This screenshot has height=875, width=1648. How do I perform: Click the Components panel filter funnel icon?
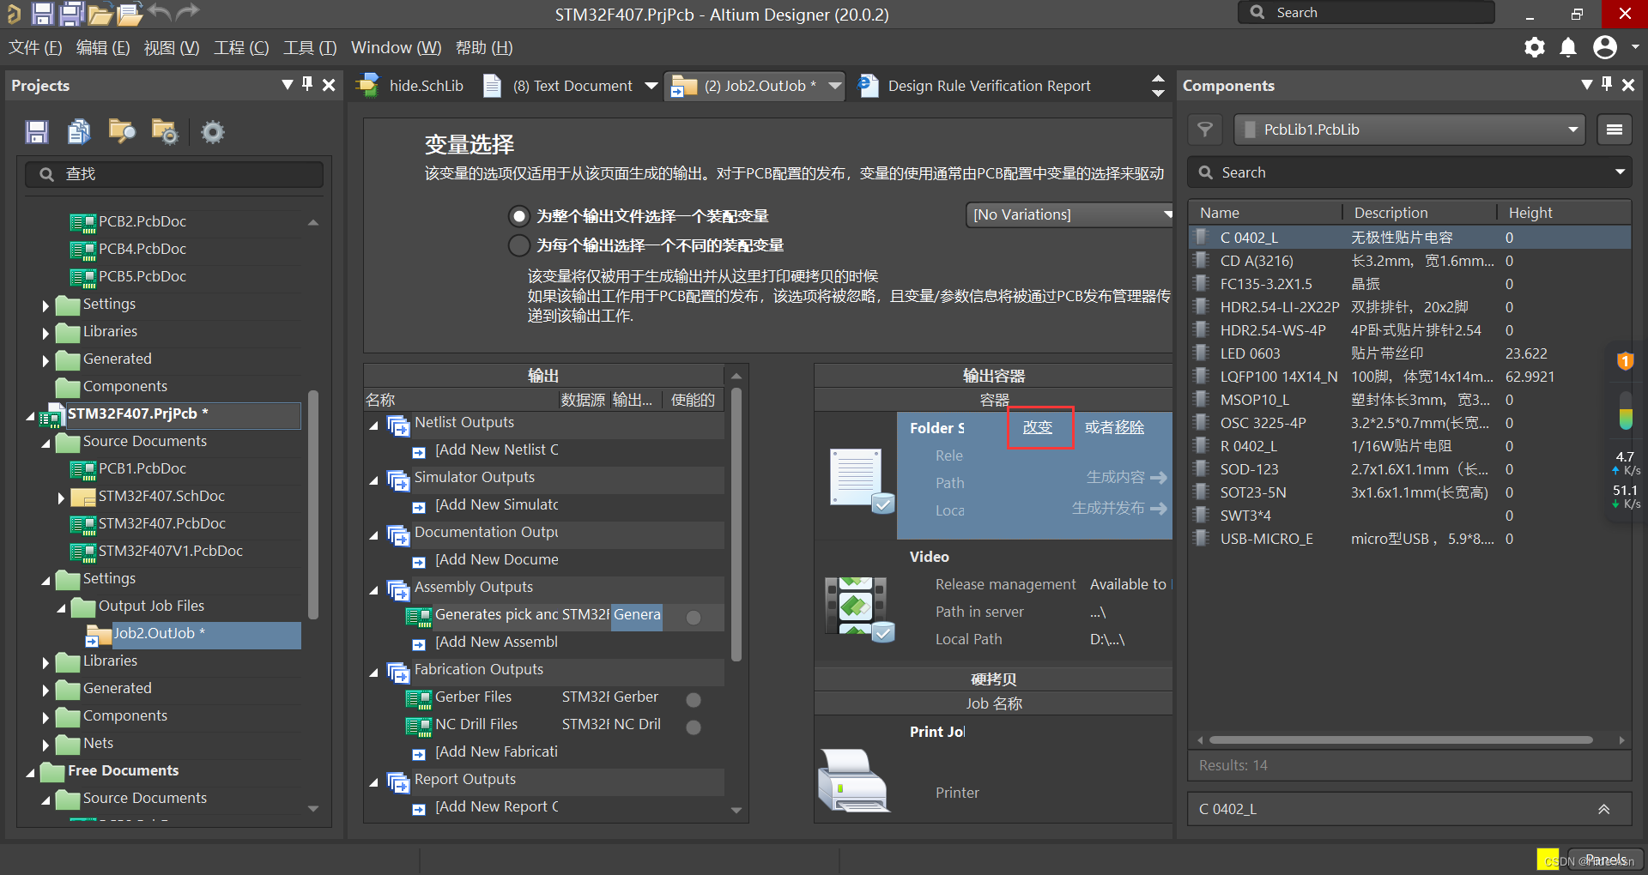pyautogui.click(x=1205, y=130)
